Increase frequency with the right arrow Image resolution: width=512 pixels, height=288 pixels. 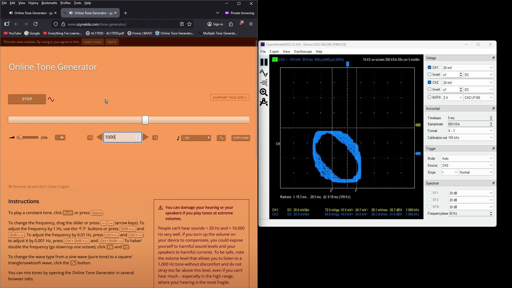146,138
